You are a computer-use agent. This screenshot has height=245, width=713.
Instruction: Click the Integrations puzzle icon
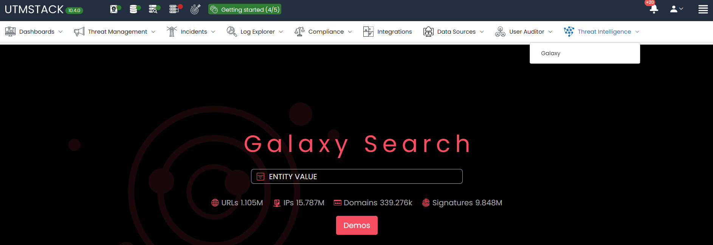[x=368, y=31]
